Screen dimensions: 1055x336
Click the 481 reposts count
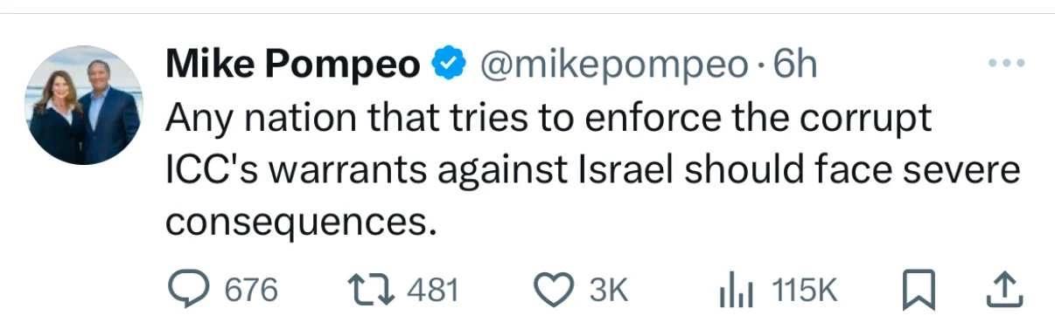(x=433, y=290)
